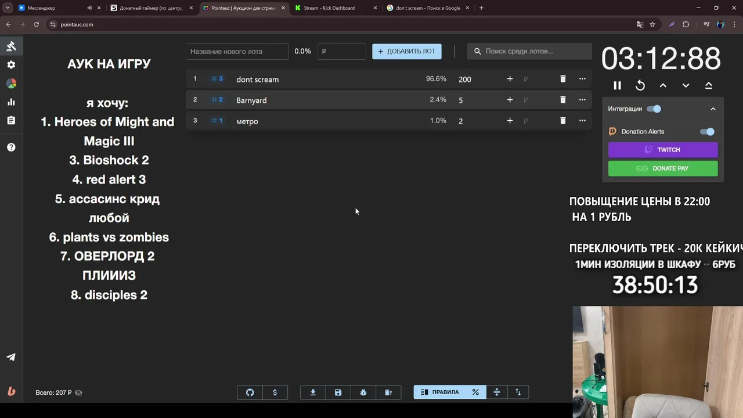Click the compact view collapse icon
This screenshot has width=743, height=418.
(x=497, y=392)
